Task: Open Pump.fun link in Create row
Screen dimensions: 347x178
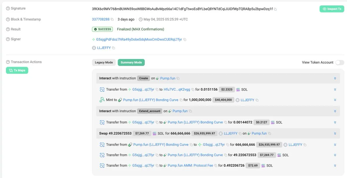Action: [168, 78]
